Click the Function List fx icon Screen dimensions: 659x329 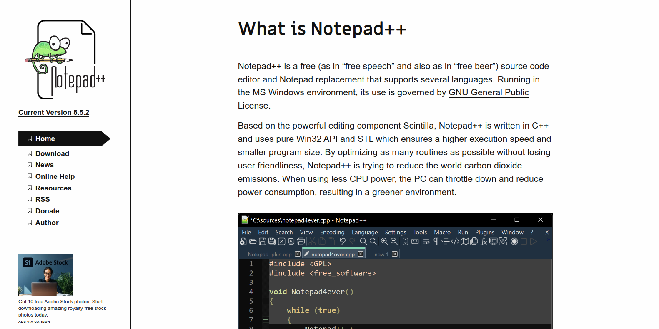[484, 241]
